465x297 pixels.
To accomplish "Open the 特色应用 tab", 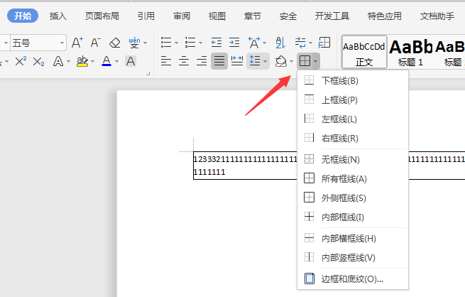I will pos(385,16).
